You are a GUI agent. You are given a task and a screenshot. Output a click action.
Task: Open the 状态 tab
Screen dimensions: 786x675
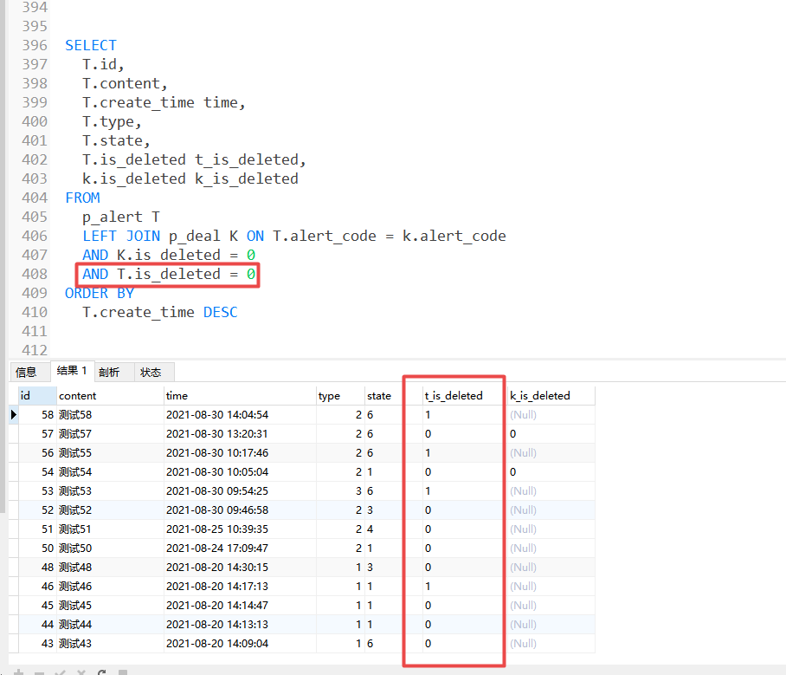(x=151, y=371)
